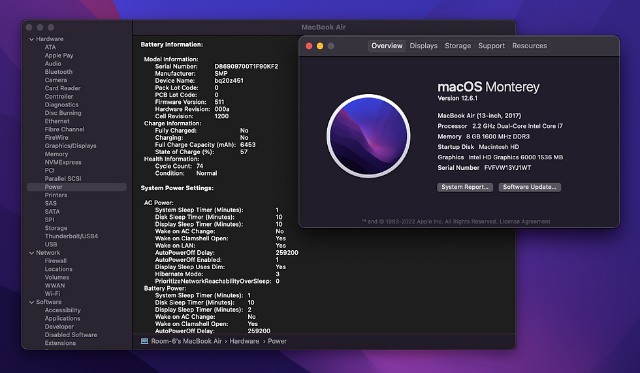This screenshot has height=373, width=640.
Task: Select FireWire in the sidebar
Action: 57,138
